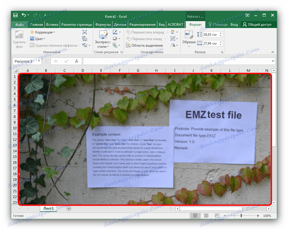Image resolution: width=288 pixels, height=230 pixels.
Task: Click the embedded EMZ test file picture
Action: [145, 139]
